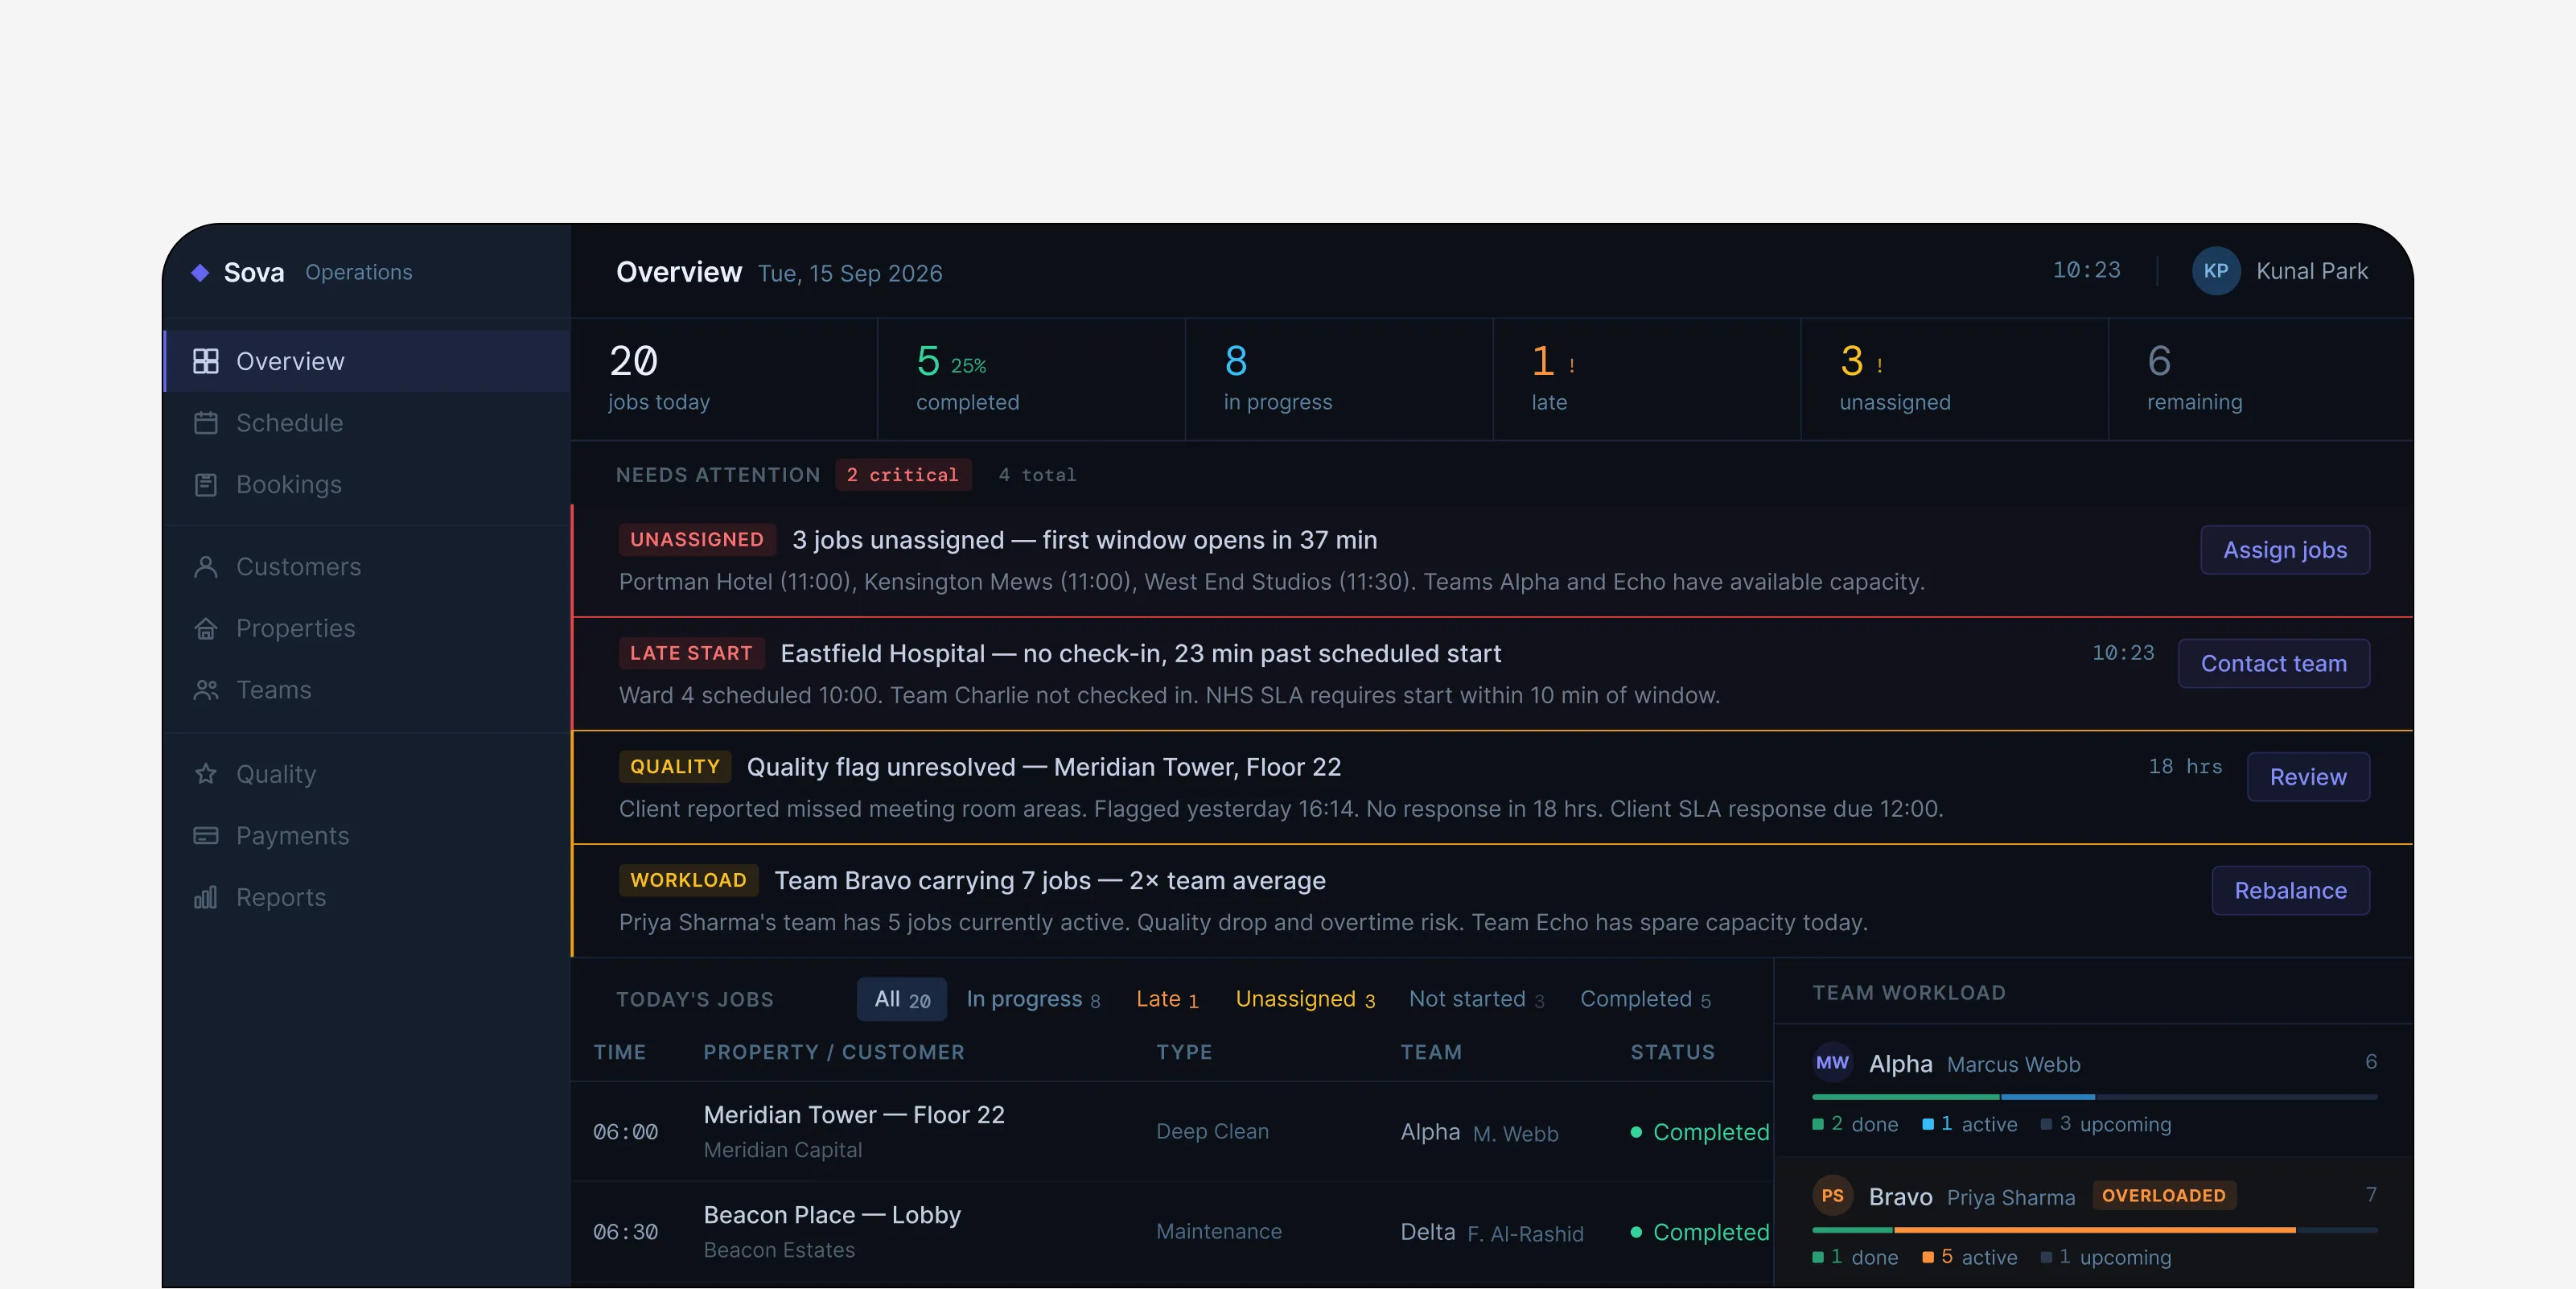
Task: Click the Payments card icon
Action: coord(205,836)
